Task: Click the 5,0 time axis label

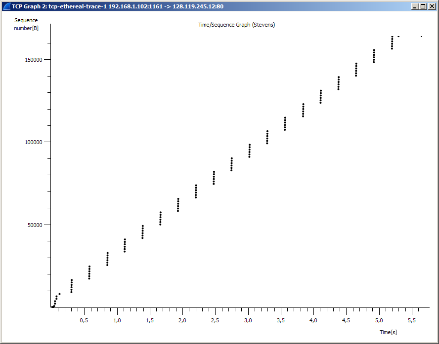Action: (379, 320)
